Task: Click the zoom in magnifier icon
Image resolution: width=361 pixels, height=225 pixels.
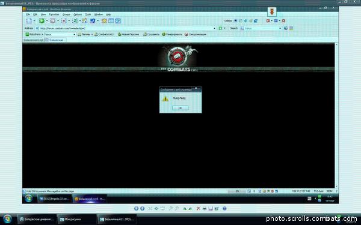Action: coord(171,208)
